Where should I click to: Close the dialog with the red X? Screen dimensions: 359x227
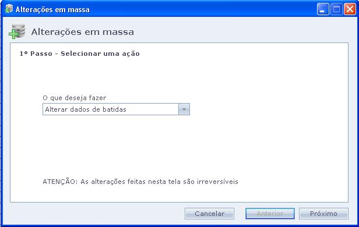[350, 9]
